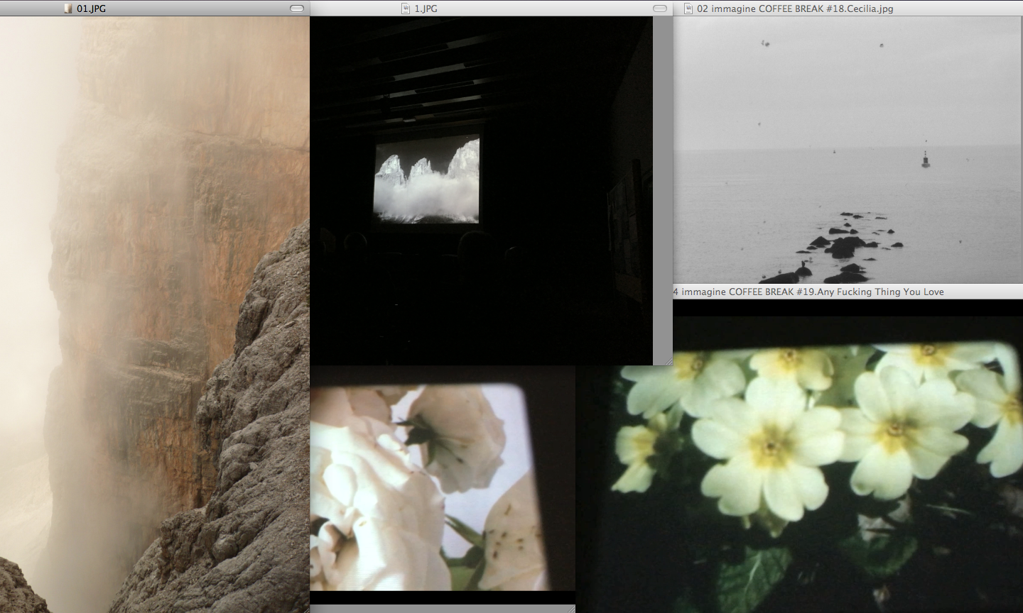This screenshot has height=613, width=1023.
Task: Click the resize grip of the 1.JPG window
Action: click(x=668, y=361)
